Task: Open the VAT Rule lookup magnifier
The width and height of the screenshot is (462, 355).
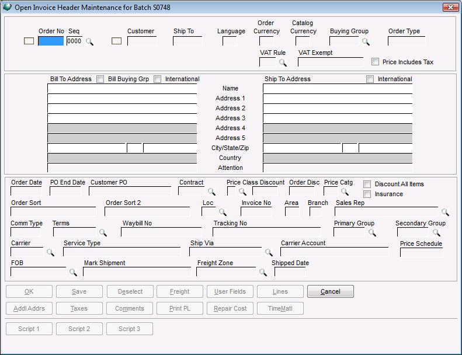Action: pyautogui.click(x=283, y=62)
